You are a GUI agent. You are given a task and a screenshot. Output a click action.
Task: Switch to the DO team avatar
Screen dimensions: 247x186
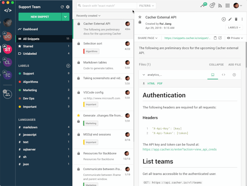click(7, 36)
